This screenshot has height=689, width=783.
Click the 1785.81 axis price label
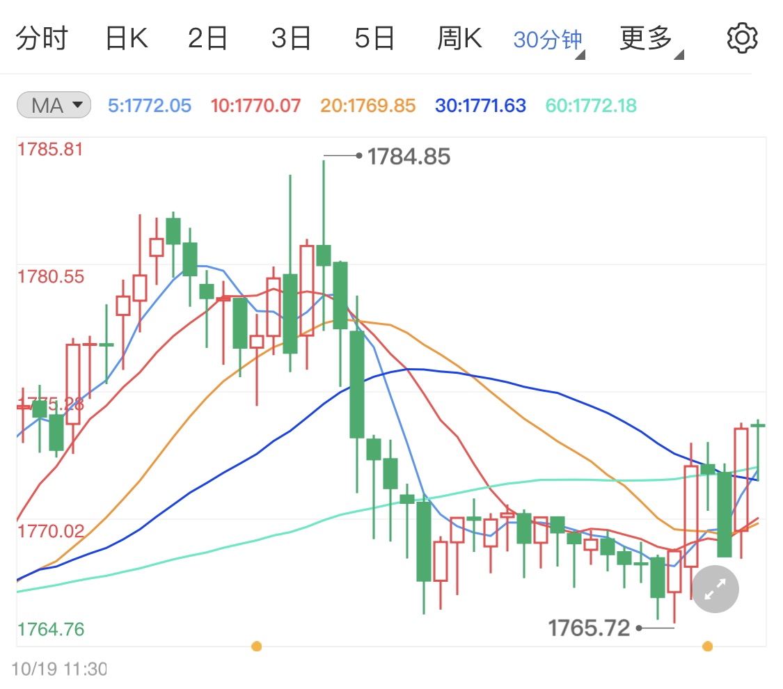[x=50, y=149]
